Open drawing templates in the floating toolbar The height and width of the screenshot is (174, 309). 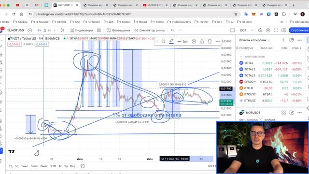[163, 41]
